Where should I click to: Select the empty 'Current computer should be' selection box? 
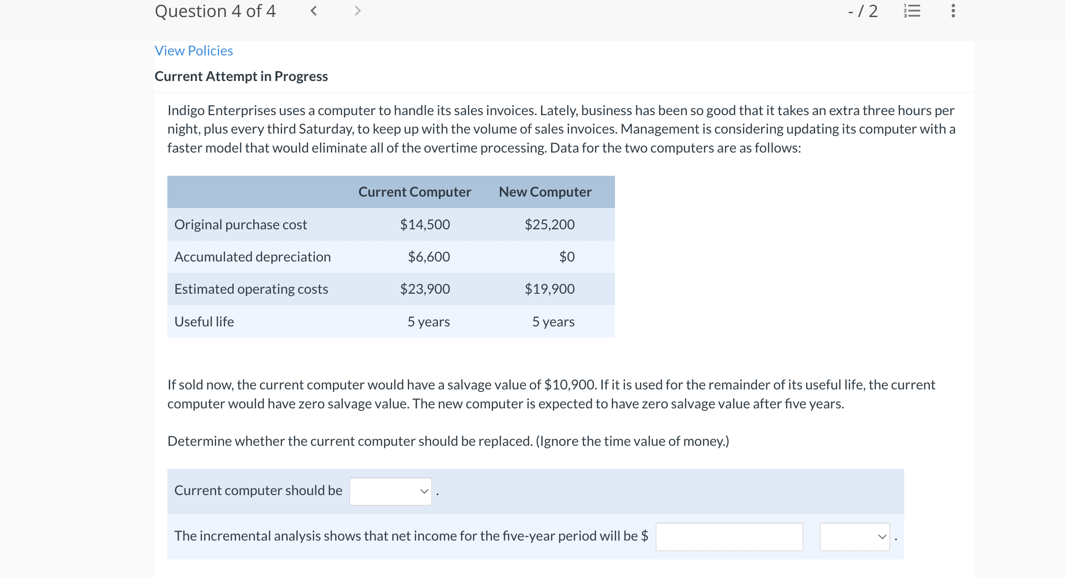[x=390, y=491]
